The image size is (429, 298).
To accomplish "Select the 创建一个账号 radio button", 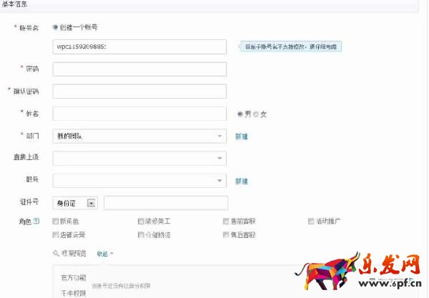I will [56, 27].
